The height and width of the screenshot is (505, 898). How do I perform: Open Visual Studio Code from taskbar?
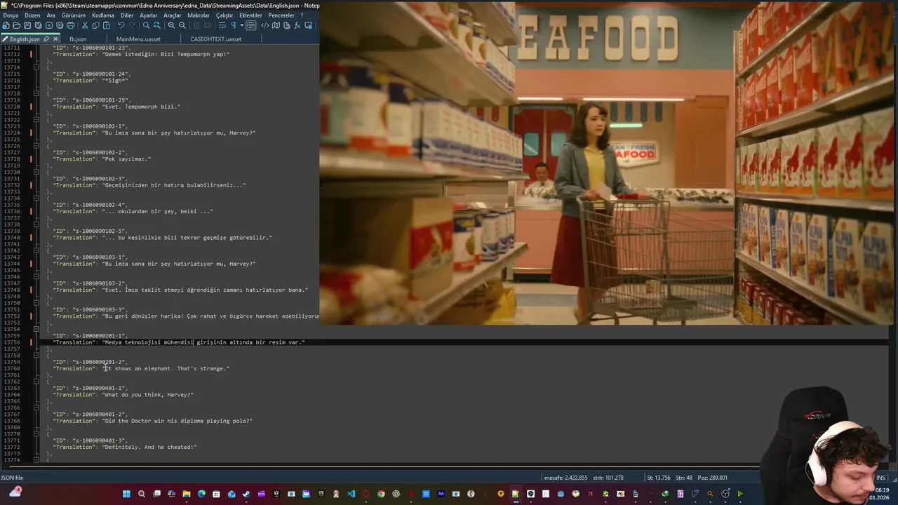(351, 494)
